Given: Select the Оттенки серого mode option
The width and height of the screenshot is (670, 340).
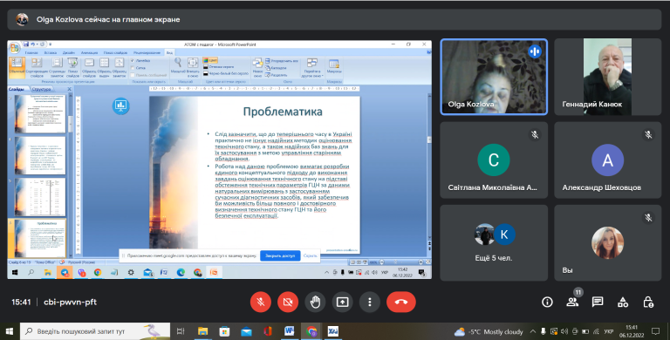Looking at the screenshot, I should pyautogui.click(x=219, y=67).
